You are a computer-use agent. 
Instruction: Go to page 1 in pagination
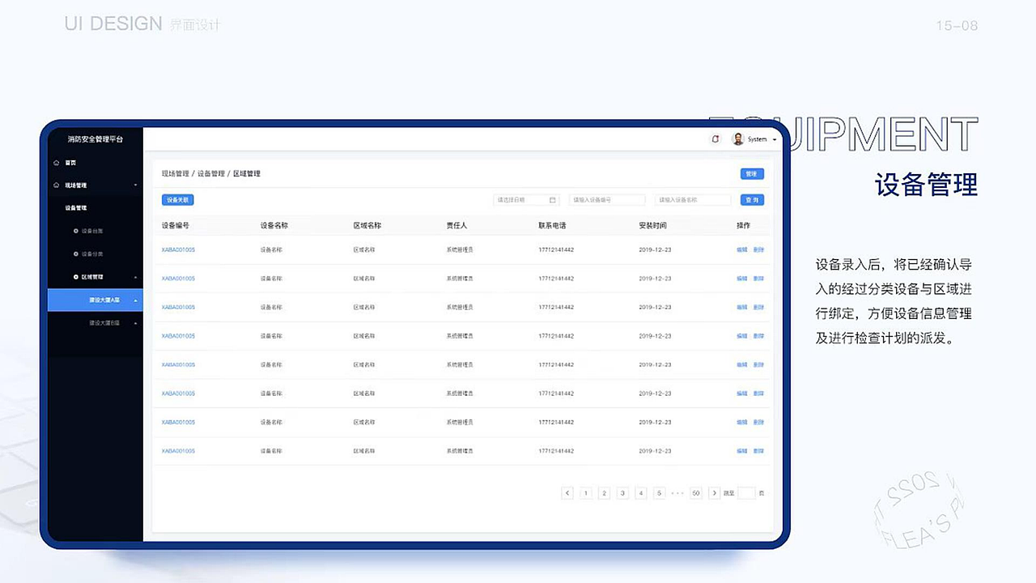586,493
